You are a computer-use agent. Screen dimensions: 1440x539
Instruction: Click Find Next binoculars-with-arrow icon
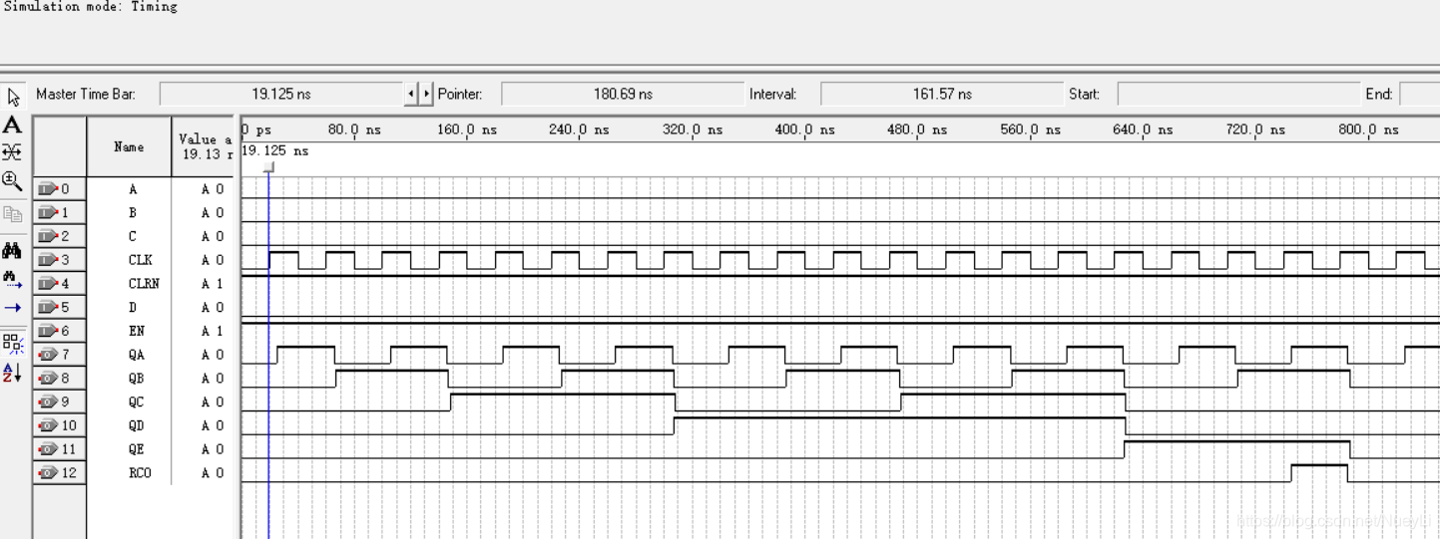click(12, 279)
